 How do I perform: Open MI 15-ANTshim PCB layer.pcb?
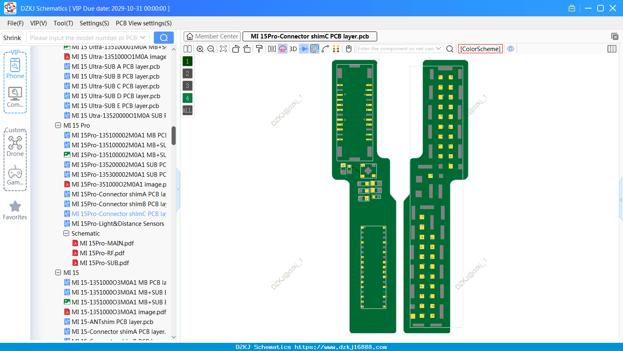[x=108, y=322]
